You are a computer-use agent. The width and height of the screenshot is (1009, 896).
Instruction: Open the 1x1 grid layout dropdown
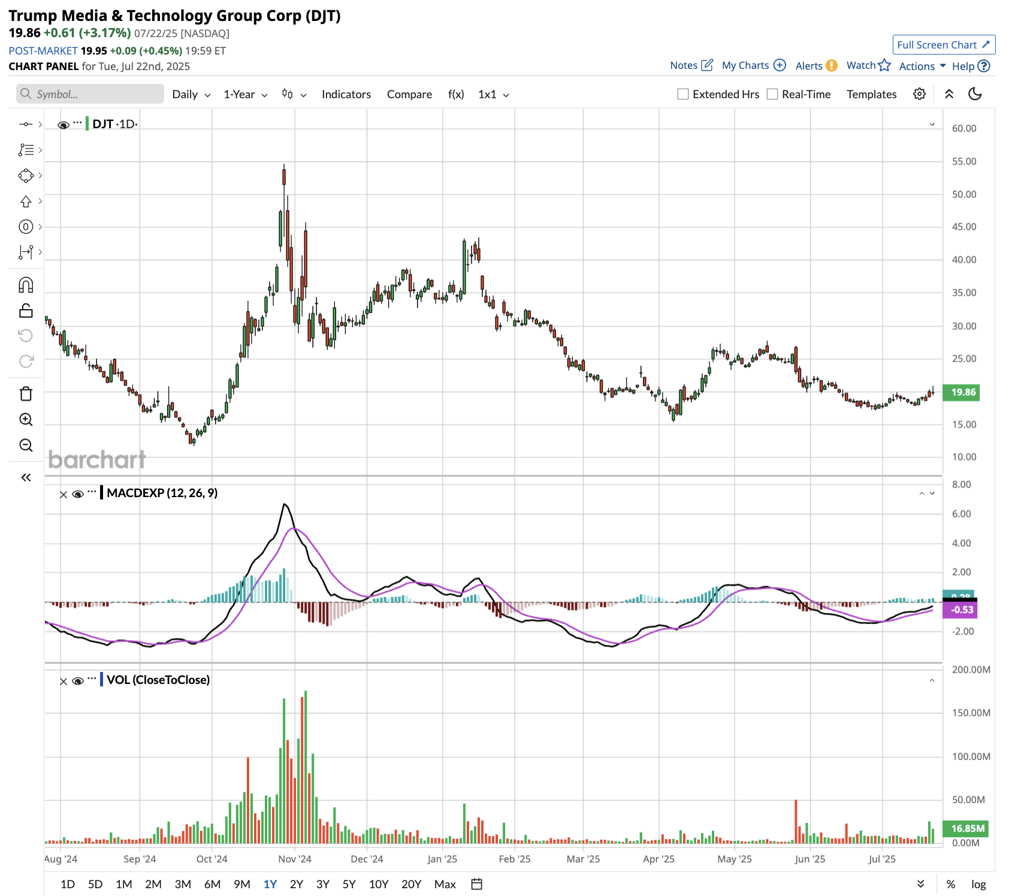(493, 94)
